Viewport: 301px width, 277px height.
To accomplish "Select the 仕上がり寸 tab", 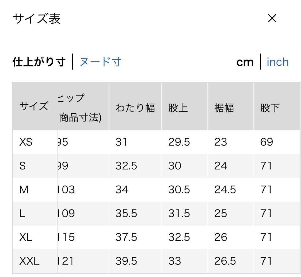I will (x=39, y=62).
